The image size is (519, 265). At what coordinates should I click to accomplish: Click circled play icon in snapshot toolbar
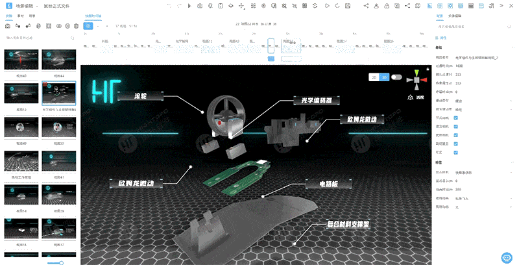click(67, 26)
